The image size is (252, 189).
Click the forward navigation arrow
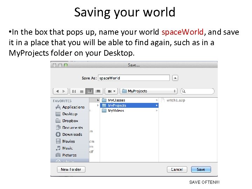64,91
